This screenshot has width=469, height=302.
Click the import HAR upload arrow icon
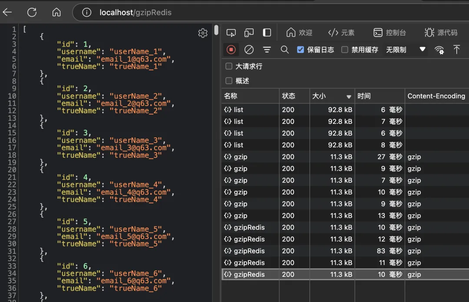point(456,50)
